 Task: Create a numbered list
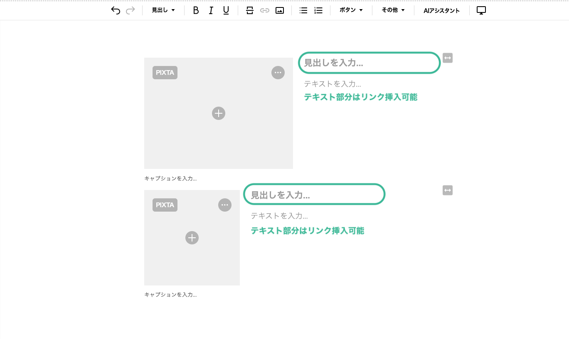tap(318, 10)
